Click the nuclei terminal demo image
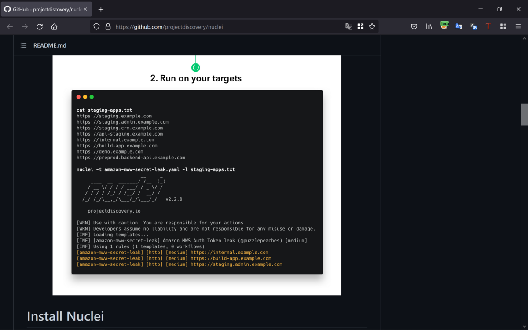Viewport: 528px width, 330px height. (197, 175)
